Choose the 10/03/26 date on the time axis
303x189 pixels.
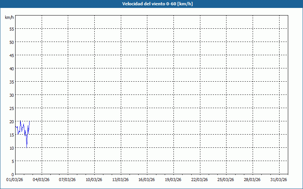click(94, 179)
